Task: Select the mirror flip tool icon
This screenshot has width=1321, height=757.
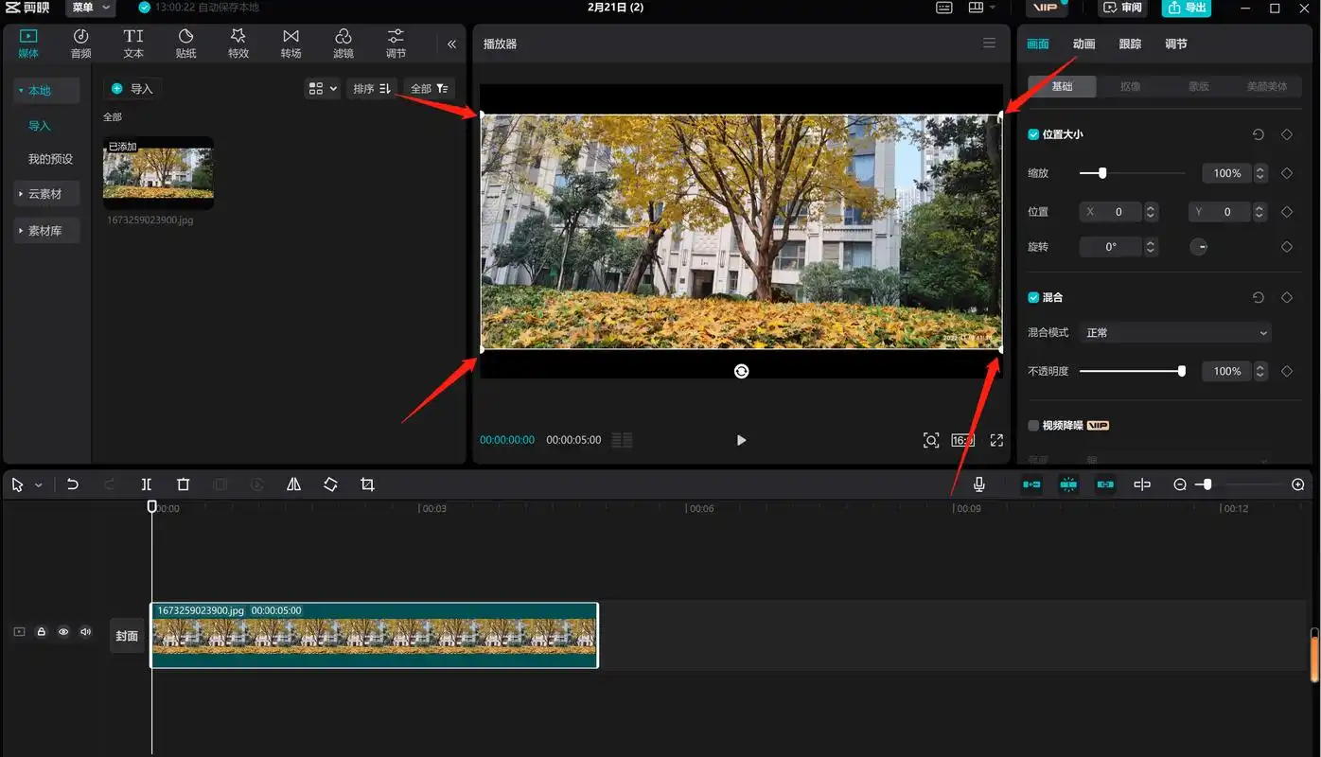Action: pos(293,484)
